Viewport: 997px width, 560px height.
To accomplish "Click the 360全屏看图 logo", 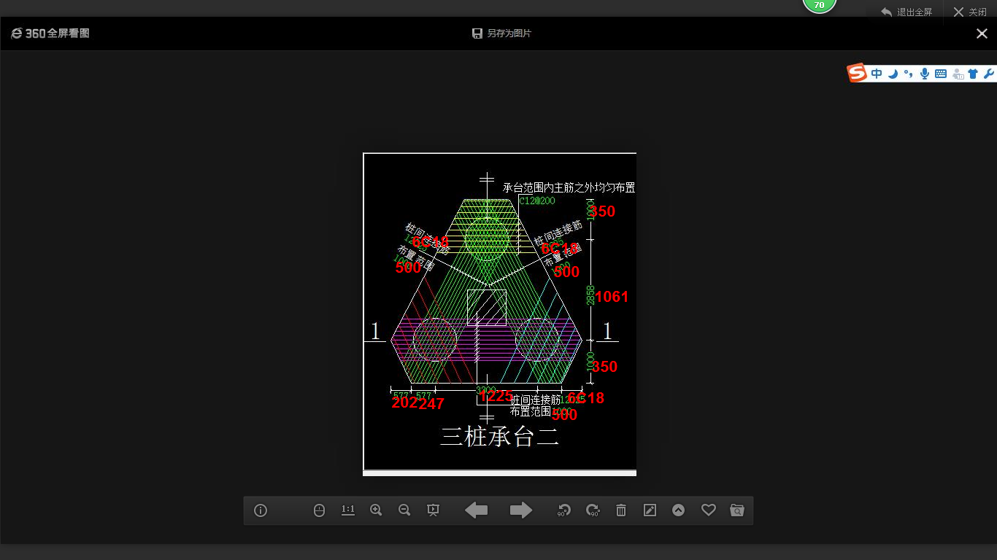I will pos(50,34).
